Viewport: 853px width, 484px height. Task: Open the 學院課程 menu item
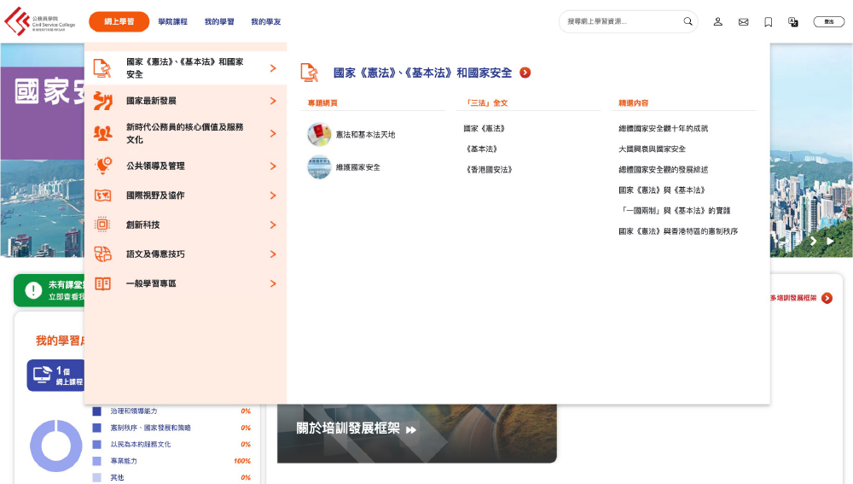pyautogui.click(x=172, y=22)
